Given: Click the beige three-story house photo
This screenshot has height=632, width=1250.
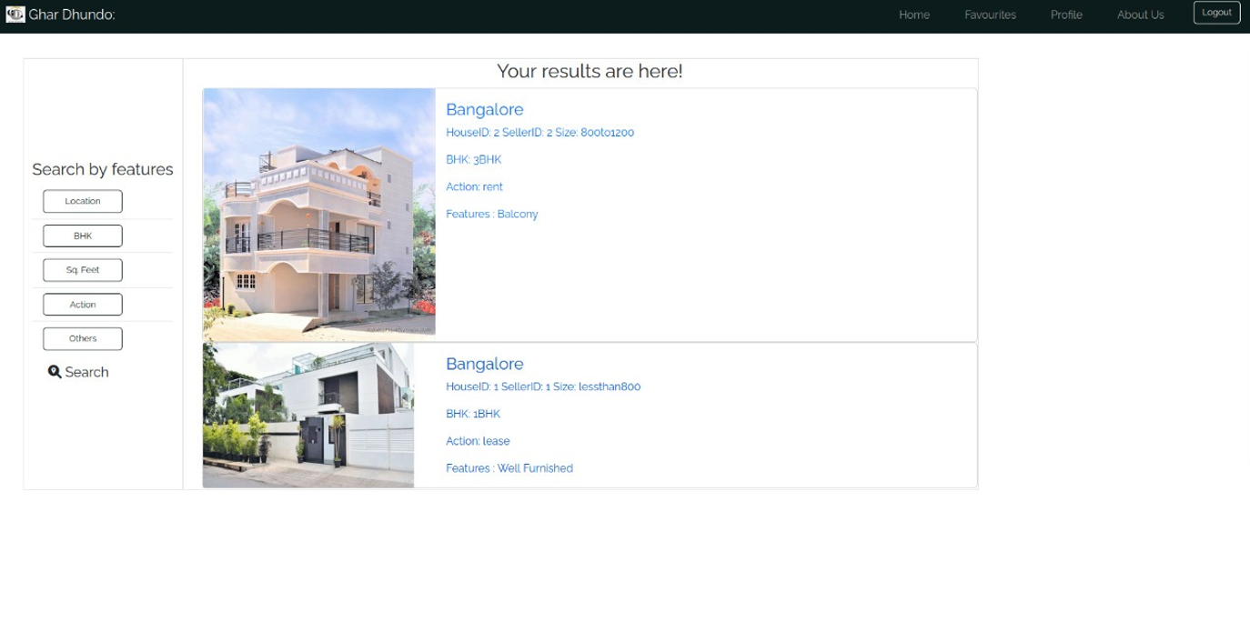Looking at the screenshot, I should tap(318, 214).
